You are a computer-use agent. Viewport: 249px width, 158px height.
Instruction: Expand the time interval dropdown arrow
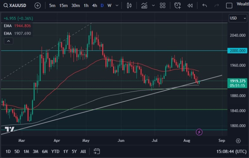click(x=117, y=6)
